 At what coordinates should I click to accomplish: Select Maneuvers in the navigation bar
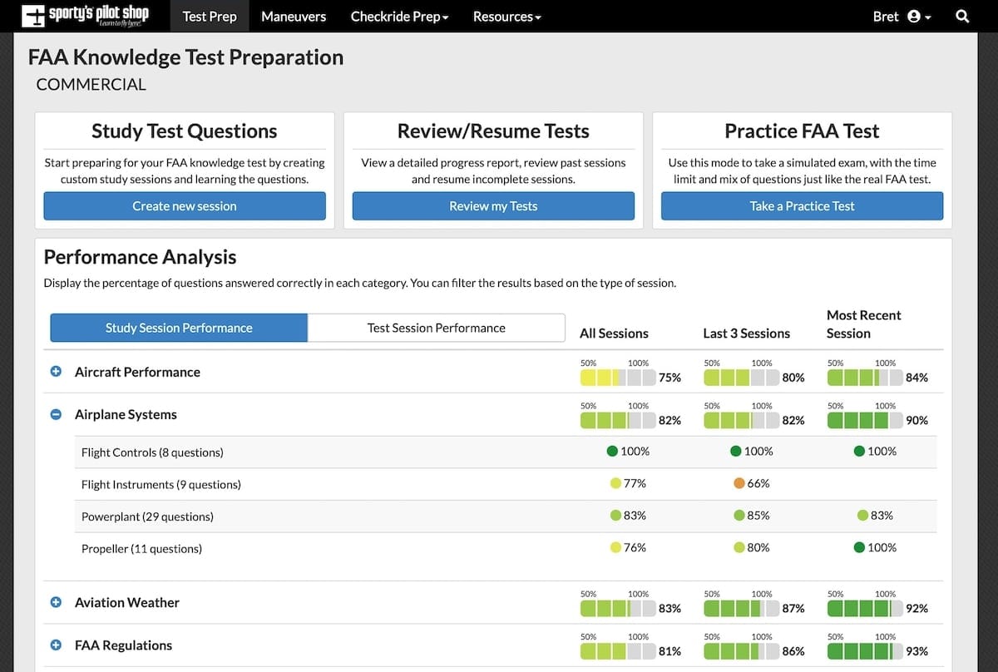point(293,16)
